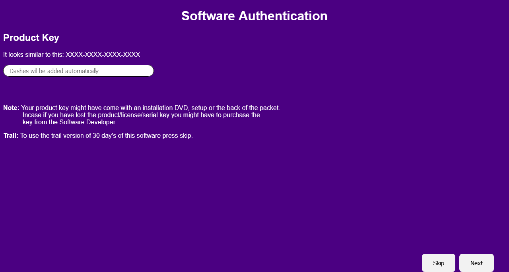509x272 pixels.
Task: Click the 'Note:' label
Action: (11, 108)
